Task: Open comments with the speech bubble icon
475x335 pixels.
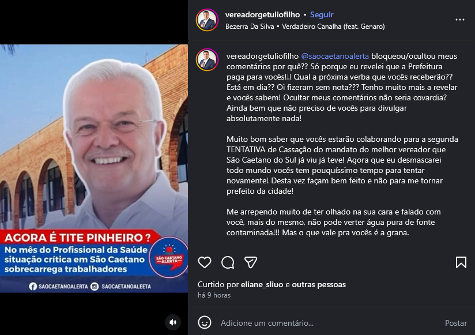Action: pos(228,262)
